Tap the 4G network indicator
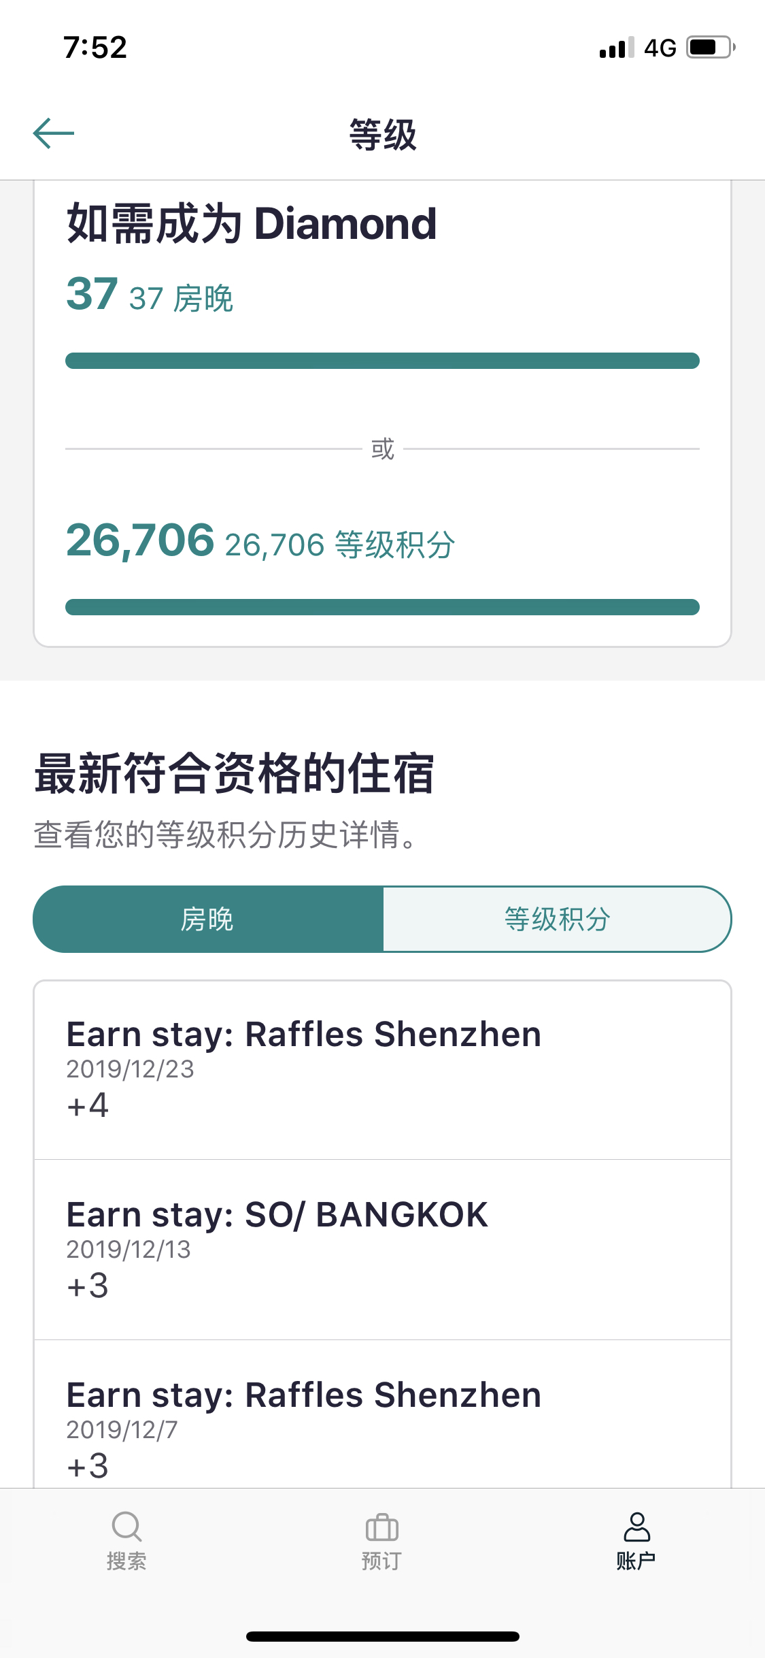This screenshot has width=765, height=1658. tap(660, 48)
